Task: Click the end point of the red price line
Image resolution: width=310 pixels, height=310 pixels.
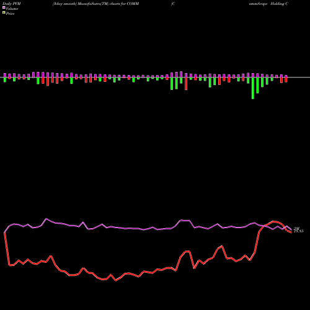Action: [291, 232]
